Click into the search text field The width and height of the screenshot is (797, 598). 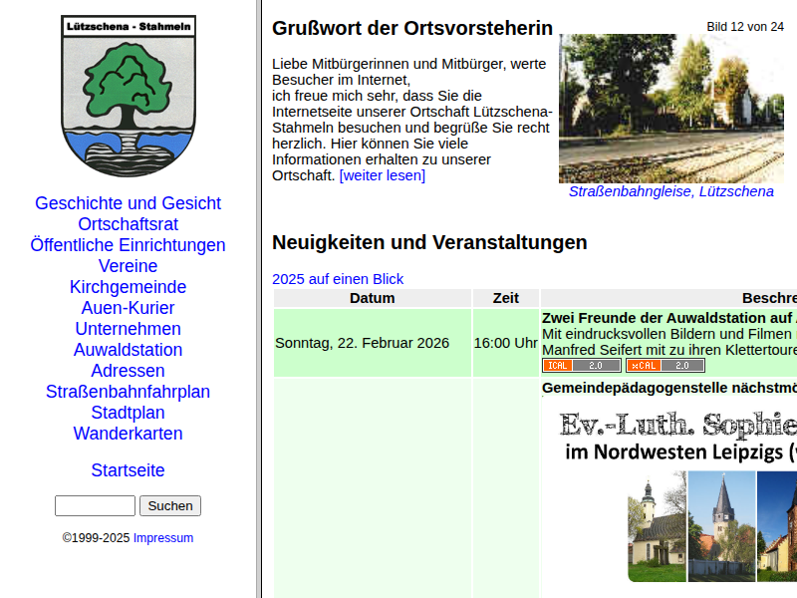pyautogui.click(x=95, y=506)
